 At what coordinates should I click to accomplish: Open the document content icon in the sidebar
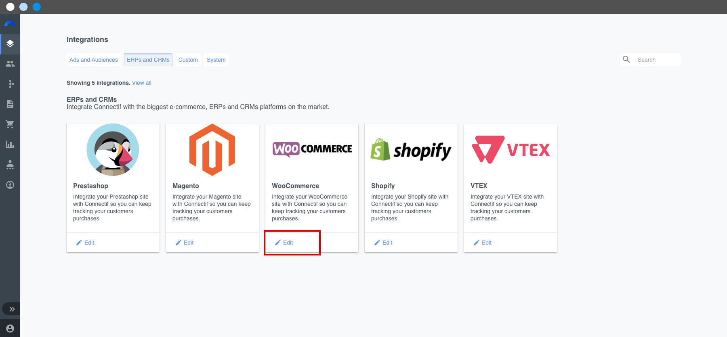pyautogui.click(x=10, y=104)
